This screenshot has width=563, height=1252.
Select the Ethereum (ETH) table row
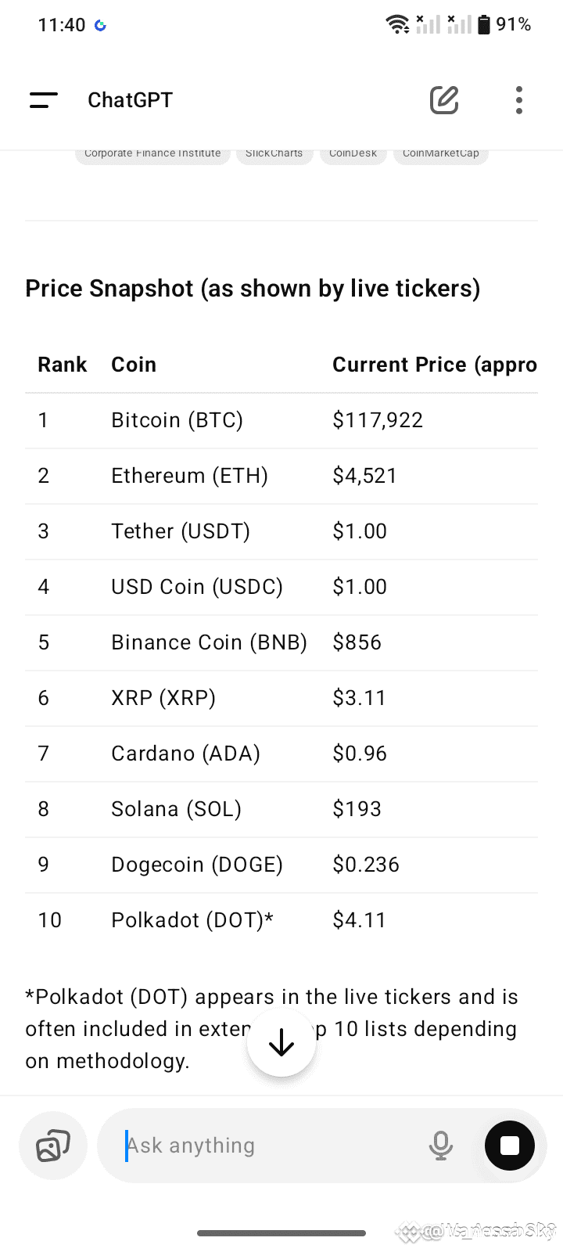(281, 476)
